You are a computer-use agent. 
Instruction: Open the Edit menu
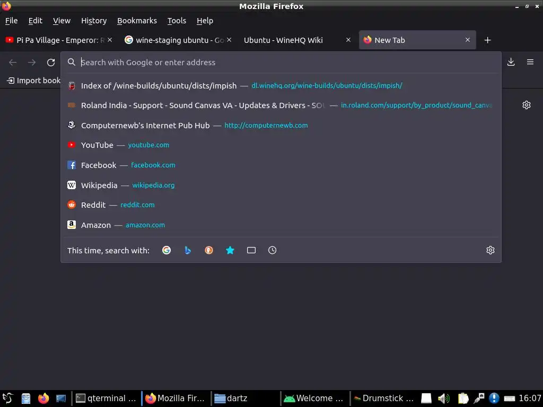click(x=36, y=21)
